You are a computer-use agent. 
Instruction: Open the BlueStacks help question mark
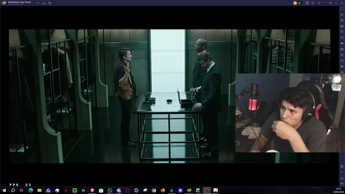(313, 3)
